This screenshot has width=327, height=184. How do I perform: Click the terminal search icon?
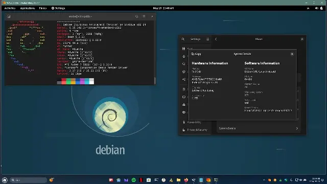136,16
